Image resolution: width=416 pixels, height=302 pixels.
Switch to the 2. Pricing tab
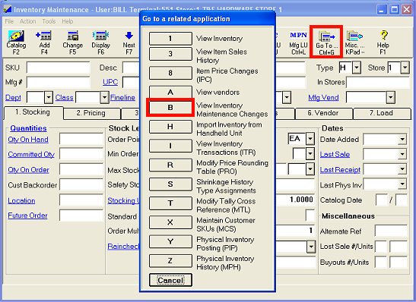(91, 113)
